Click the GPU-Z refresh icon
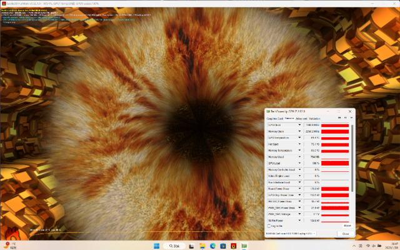The width and height of the screenshot is (400, 250). (346, 118)
